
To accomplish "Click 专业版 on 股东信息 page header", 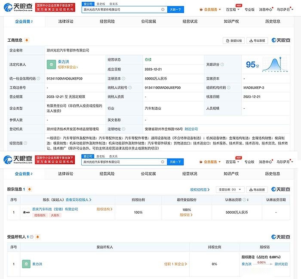I will [249, 162].
